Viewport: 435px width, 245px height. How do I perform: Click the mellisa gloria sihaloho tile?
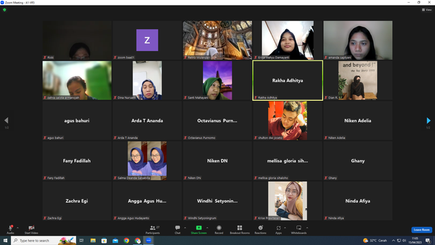tap(288, 161)
